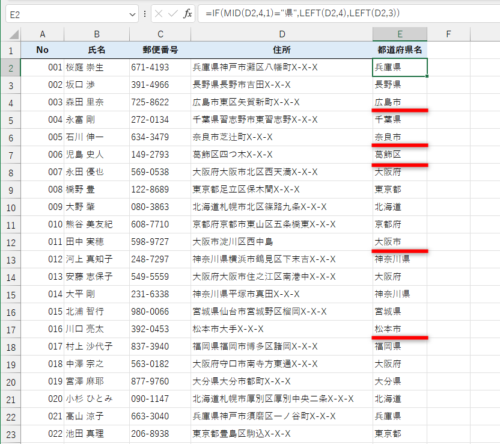500x444 pixels.
Task: Click address '大阪市淀川区西中島'
Action: (x=282, y=242)
